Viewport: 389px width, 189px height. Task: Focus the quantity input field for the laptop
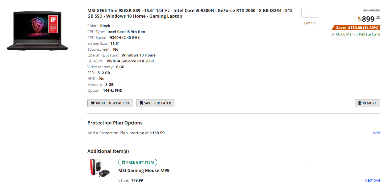coord(310,13)
